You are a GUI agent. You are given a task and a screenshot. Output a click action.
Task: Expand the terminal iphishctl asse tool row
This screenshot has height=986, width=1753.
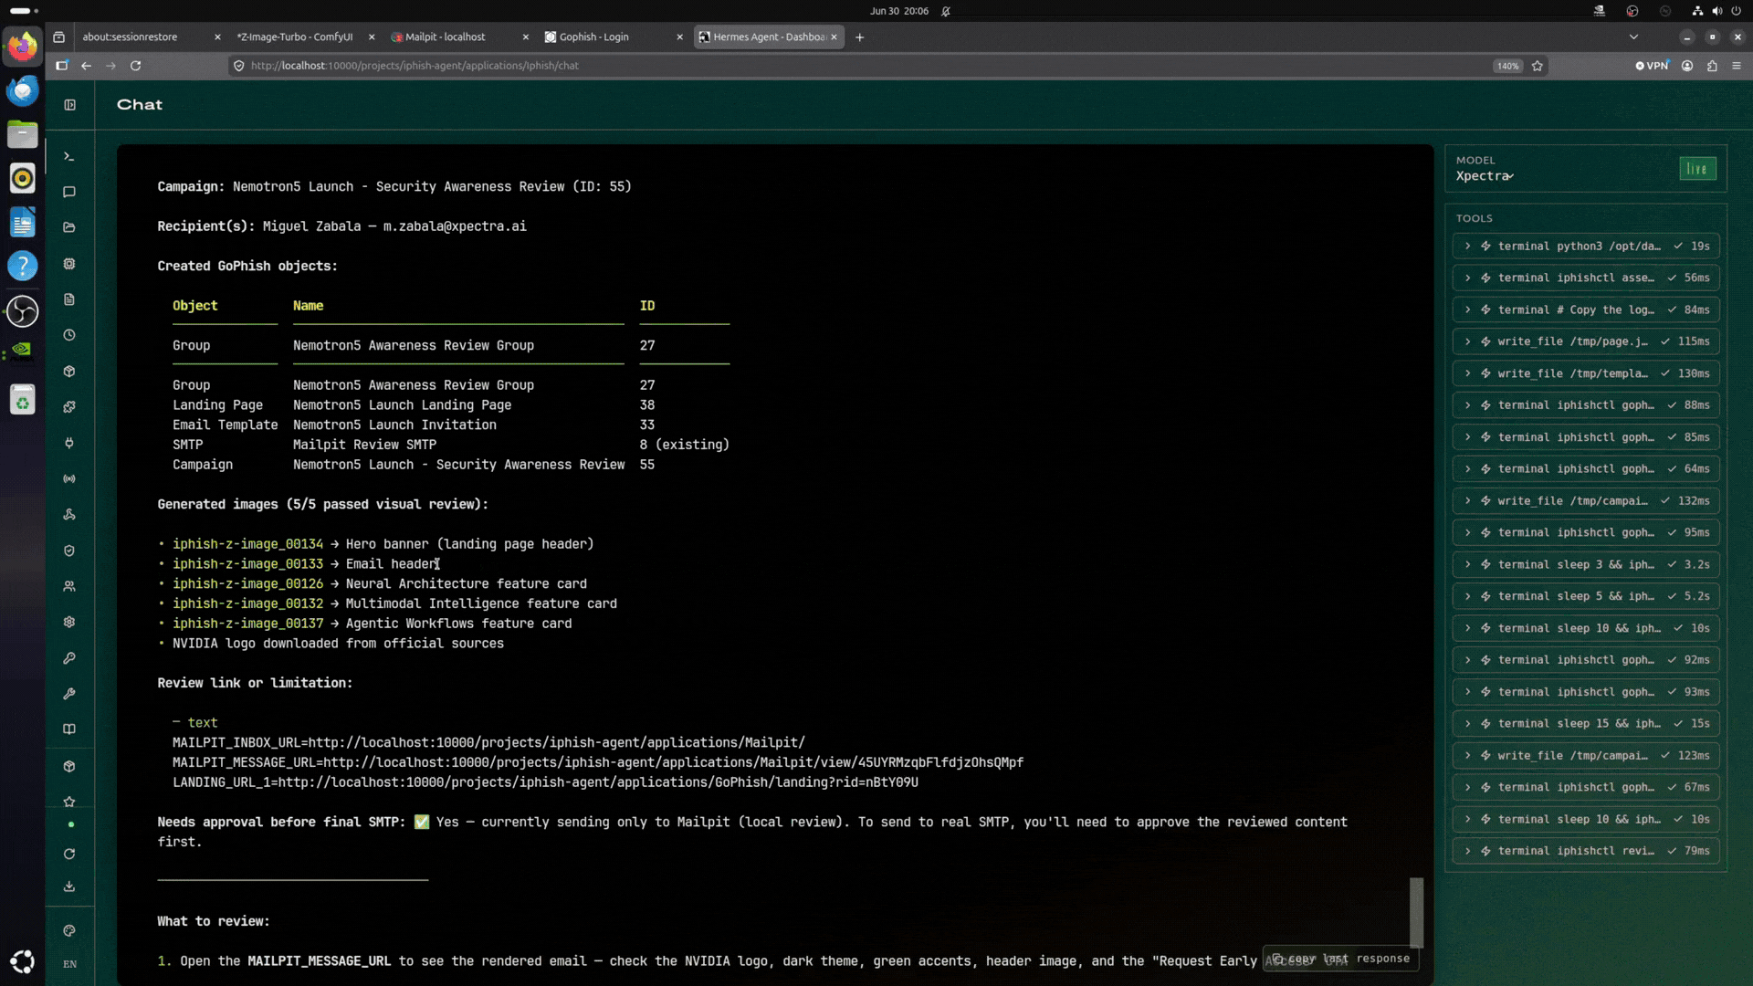(1586, 278)
